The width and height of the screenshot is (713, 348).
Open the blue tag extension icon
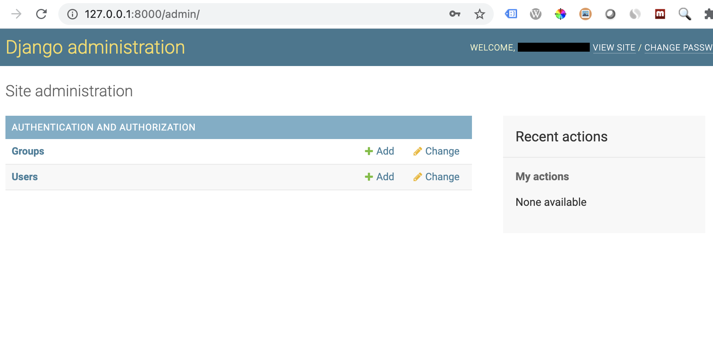tap(511, 14)
